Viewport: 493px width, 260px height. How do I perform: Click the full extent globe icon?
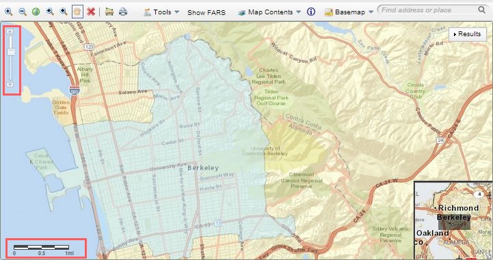(x=36, y=12)
